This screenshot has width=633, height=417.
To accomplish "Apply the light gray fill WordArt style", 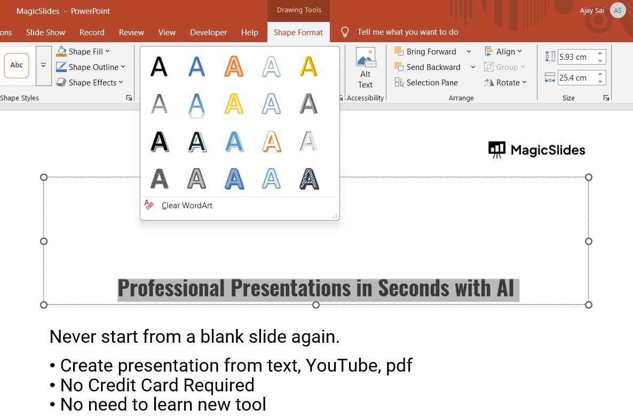I will (159, 104).
